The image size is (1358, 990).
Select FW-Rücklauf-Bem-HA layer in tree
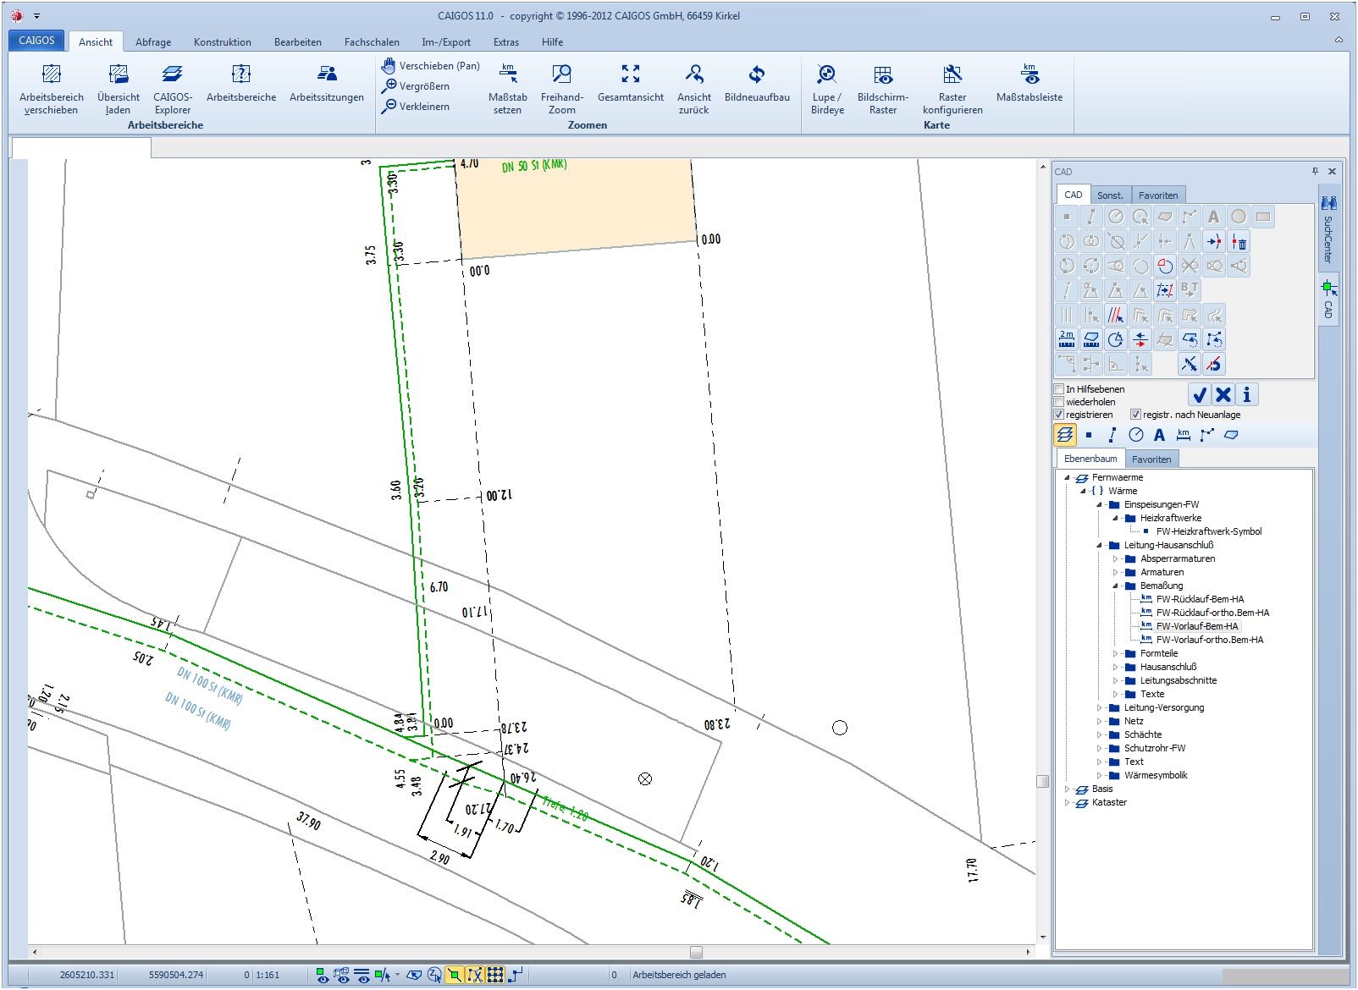click(x=1200, y=599)
